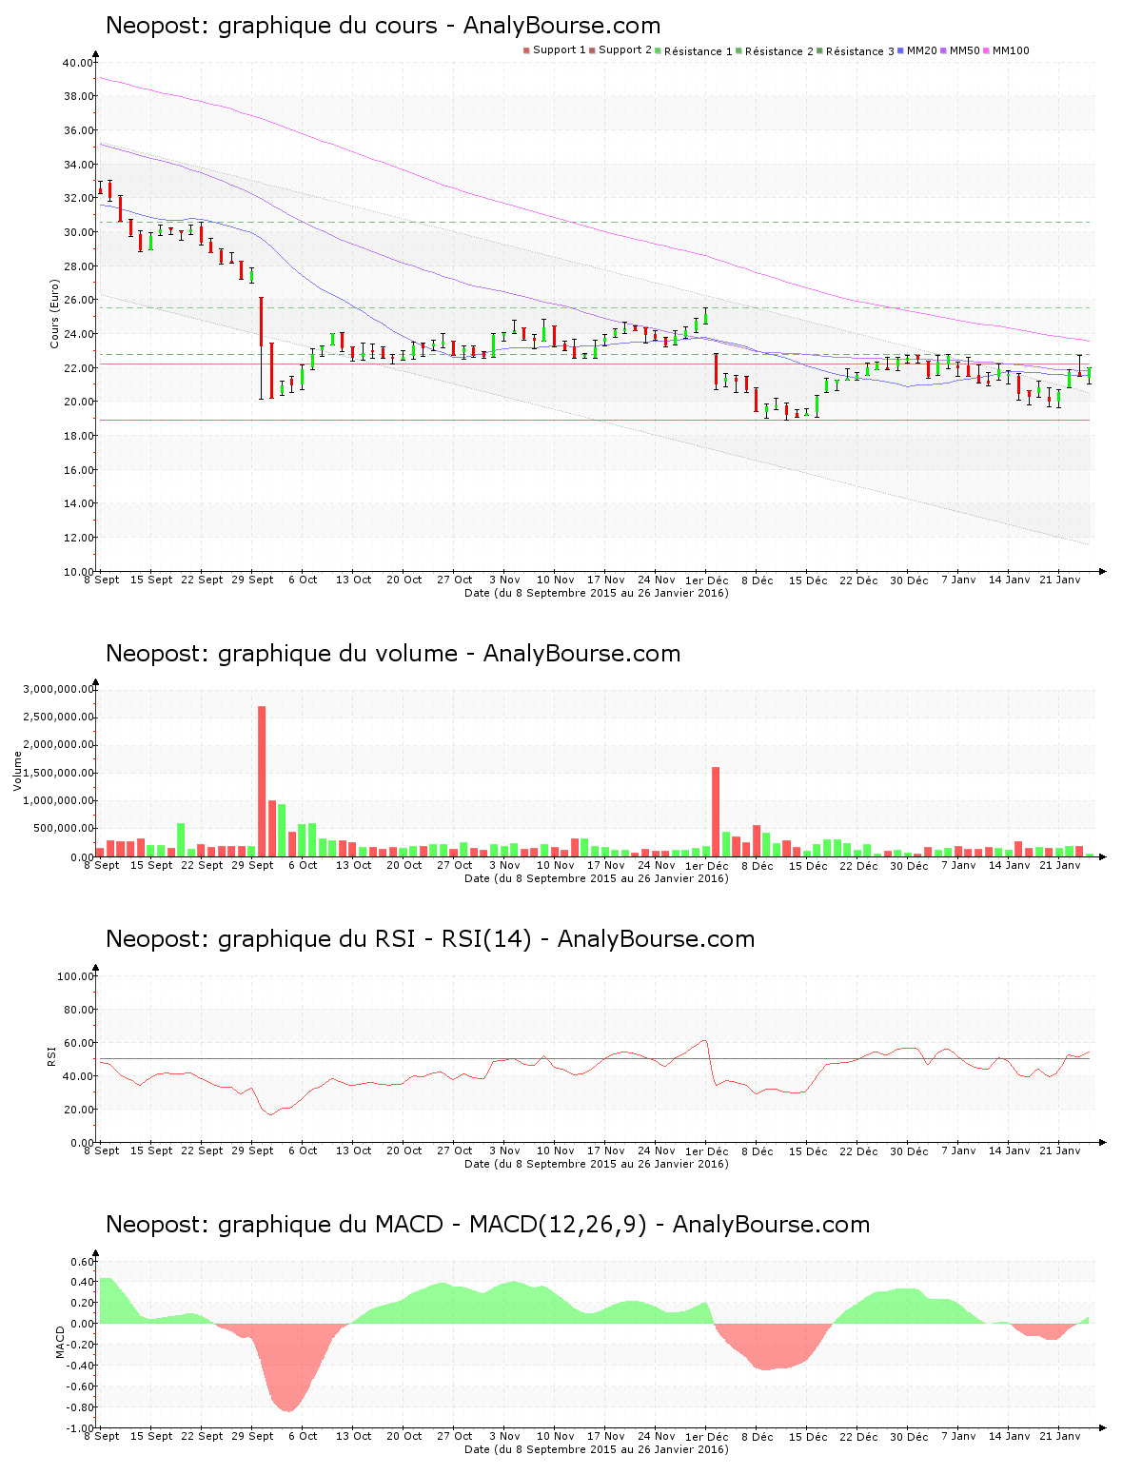Select the Support 2 legend label
1142x1475 pixels.
point(625,50)
